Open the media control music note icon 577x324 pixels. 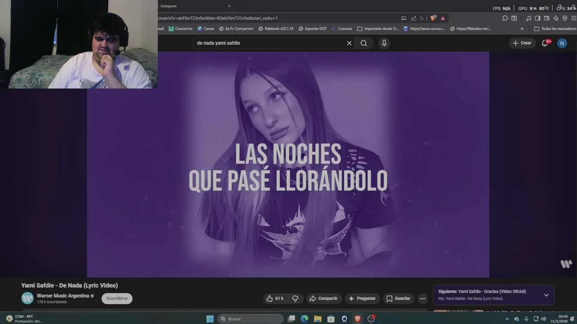[528, 18]
